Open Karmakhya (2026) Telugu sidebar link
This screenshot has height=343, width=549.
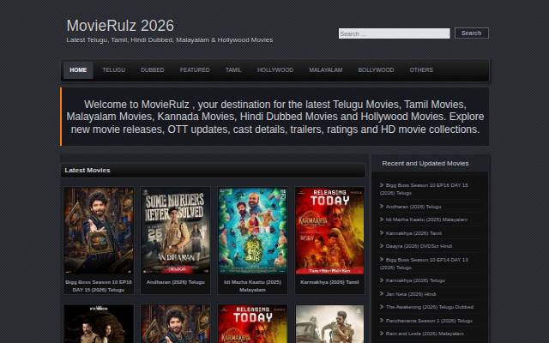[x=415, y=280]
